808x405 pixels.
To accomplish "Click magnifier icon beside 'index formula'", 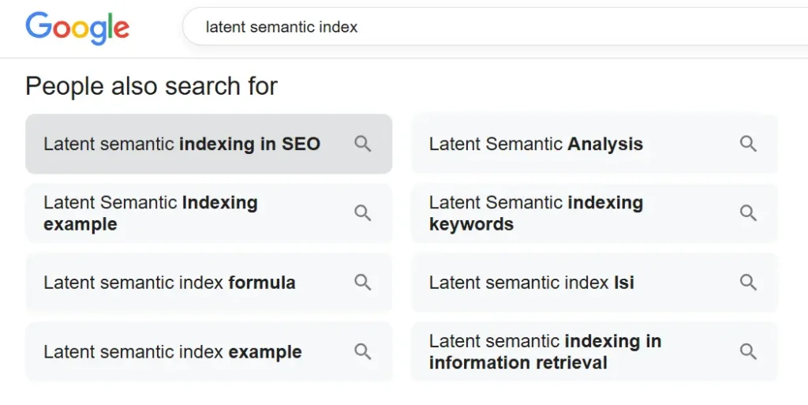I will pyautogui.click(x=363, y=283).
